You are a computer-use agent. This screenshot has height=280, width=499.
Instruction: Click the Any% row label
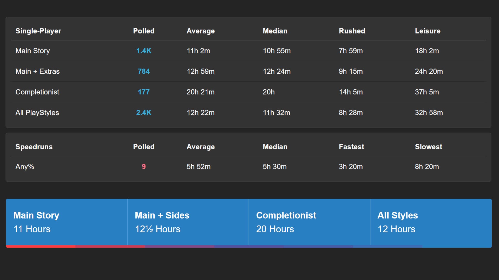tap(25, 166)
